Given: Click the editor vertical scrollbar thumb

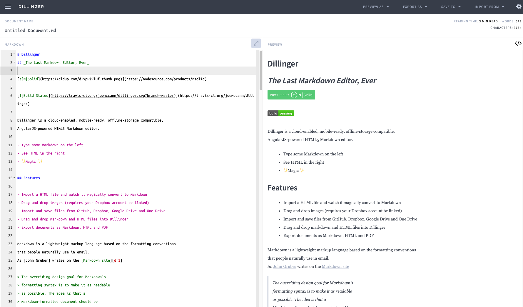Looking at the screenshot, I should pos(260,71).
